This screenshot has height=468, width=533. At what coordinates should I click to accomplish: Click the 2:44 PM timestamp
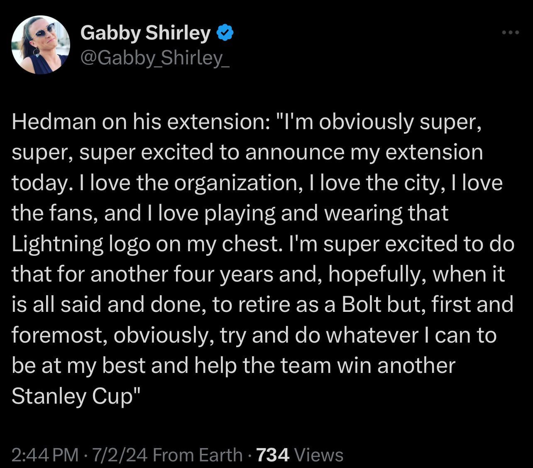45,455
